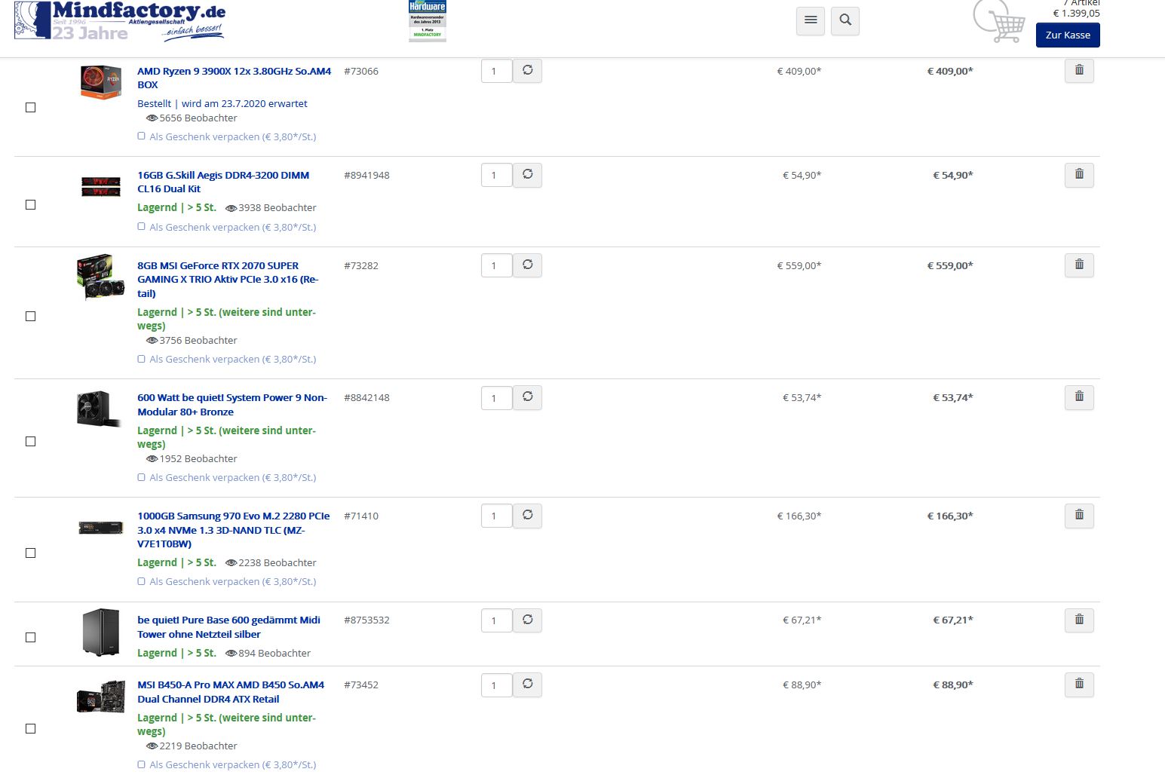The image size is (1165, 781).
Task: Remove Samsung 970 Evo with trash icon
Action: 1079,516
